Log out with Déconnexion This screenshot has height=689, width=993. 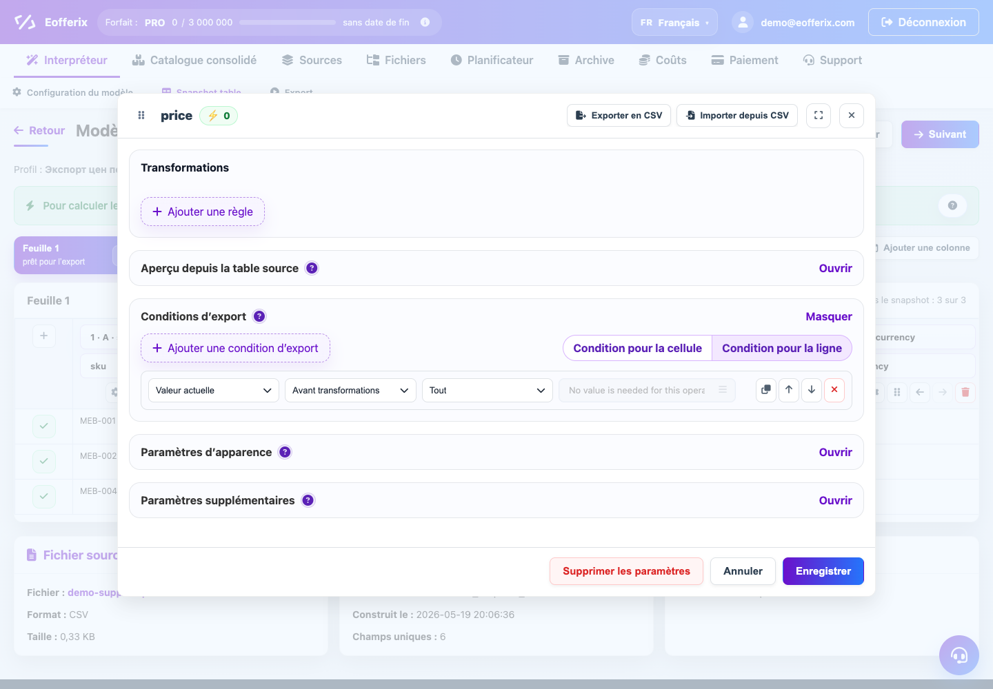coord(923,22)
